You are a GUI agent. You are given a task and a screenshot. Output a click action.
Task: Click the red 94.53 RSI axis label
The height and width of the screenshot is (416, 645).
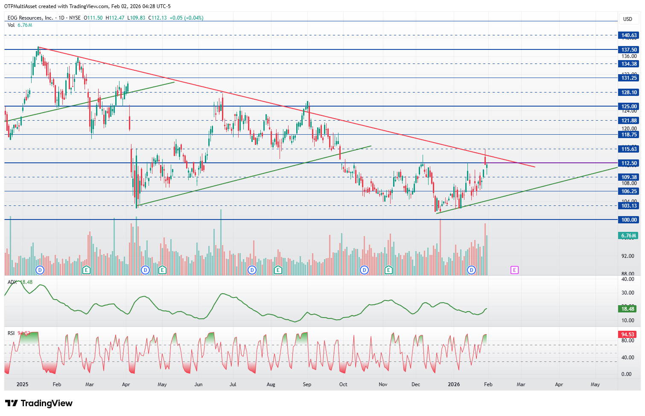[x=628, y=335]
